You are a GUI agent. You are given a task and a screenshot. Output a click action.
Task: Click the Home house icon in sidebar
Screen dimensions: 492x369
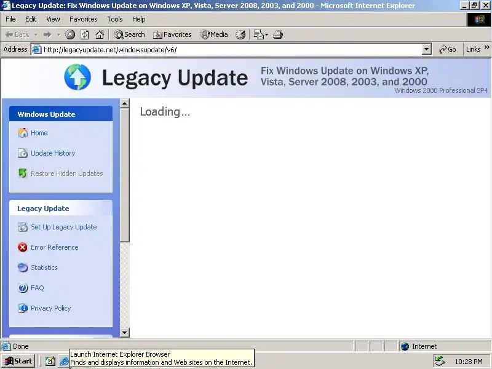[23, 133]
